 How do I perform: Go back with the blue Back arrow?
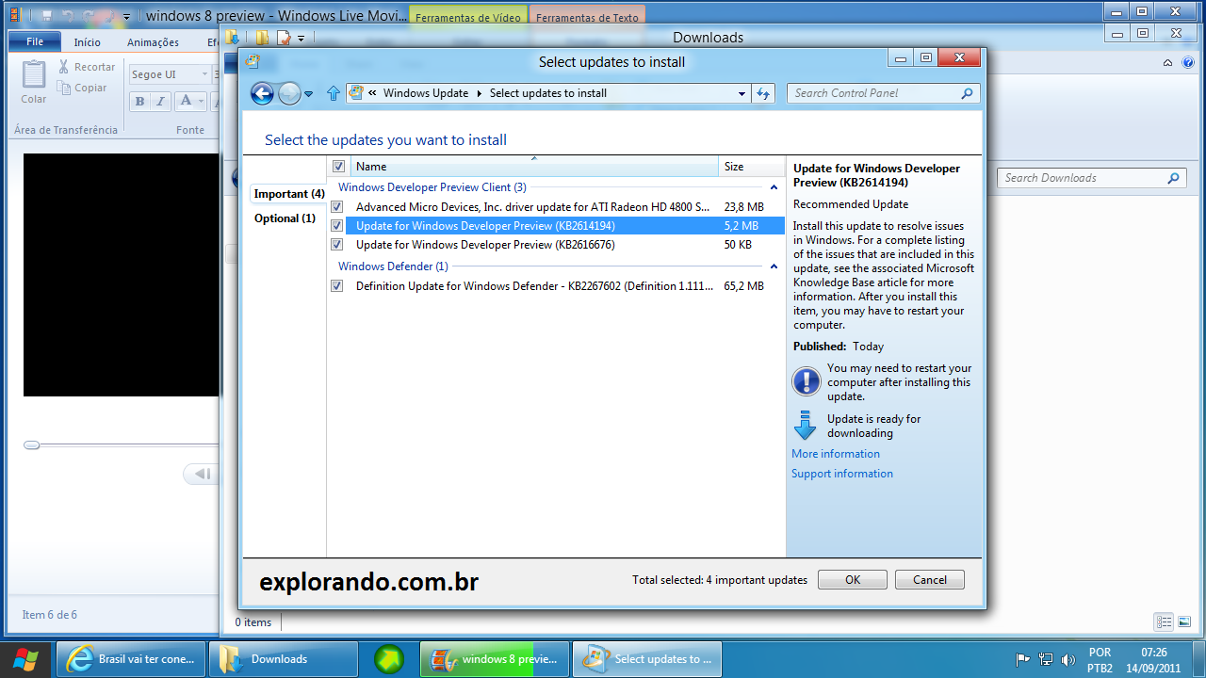pyautogui.click(x=263, y=93)
